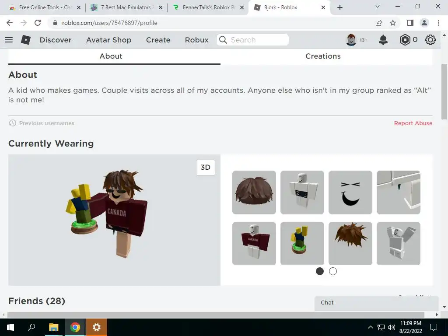Click the Report Abuse link
The width and height of the screenshot is (448, 336).
[413, 123]
